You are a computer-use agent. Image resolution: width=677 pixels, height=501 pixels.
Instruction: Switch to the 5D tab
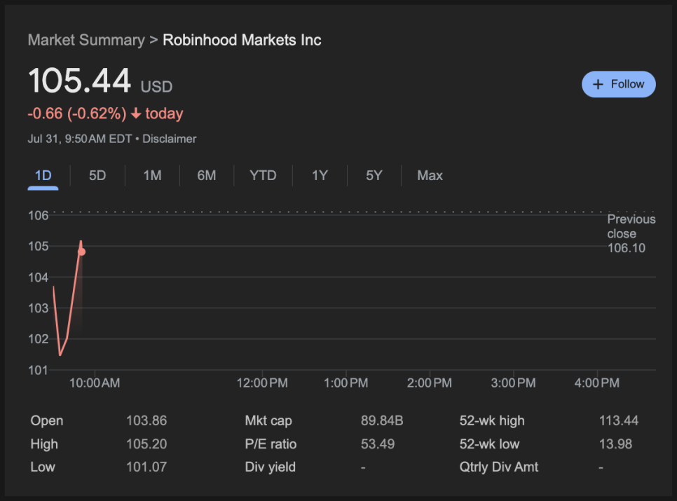[x=97, y=176]
